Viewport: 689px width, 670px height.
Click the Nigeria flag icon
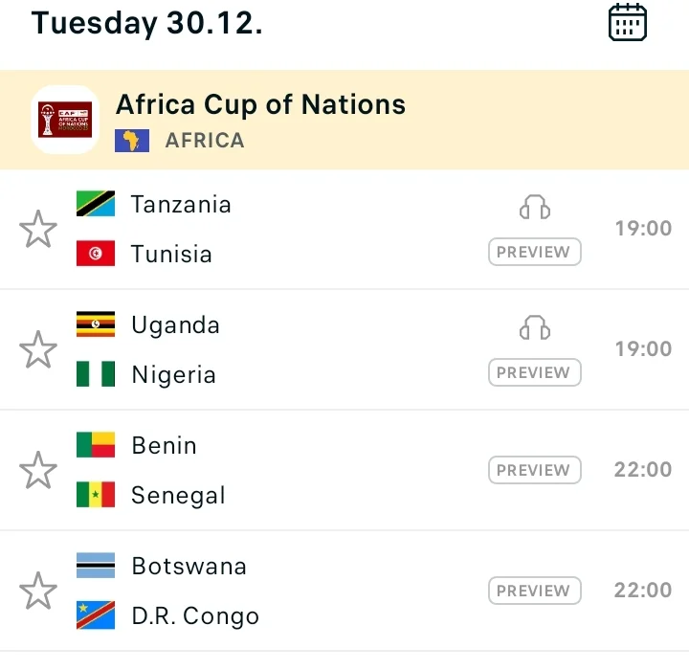point(96,374)
